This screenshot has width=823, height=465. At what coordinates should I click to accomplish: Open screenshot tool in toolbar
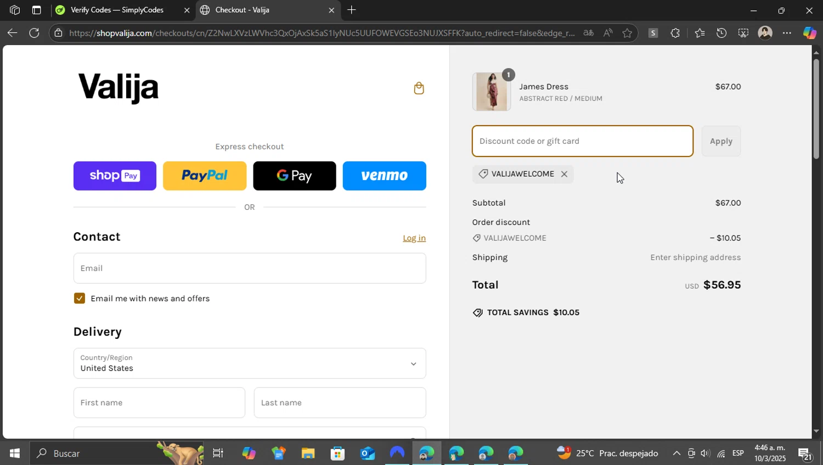pos(743,33)
